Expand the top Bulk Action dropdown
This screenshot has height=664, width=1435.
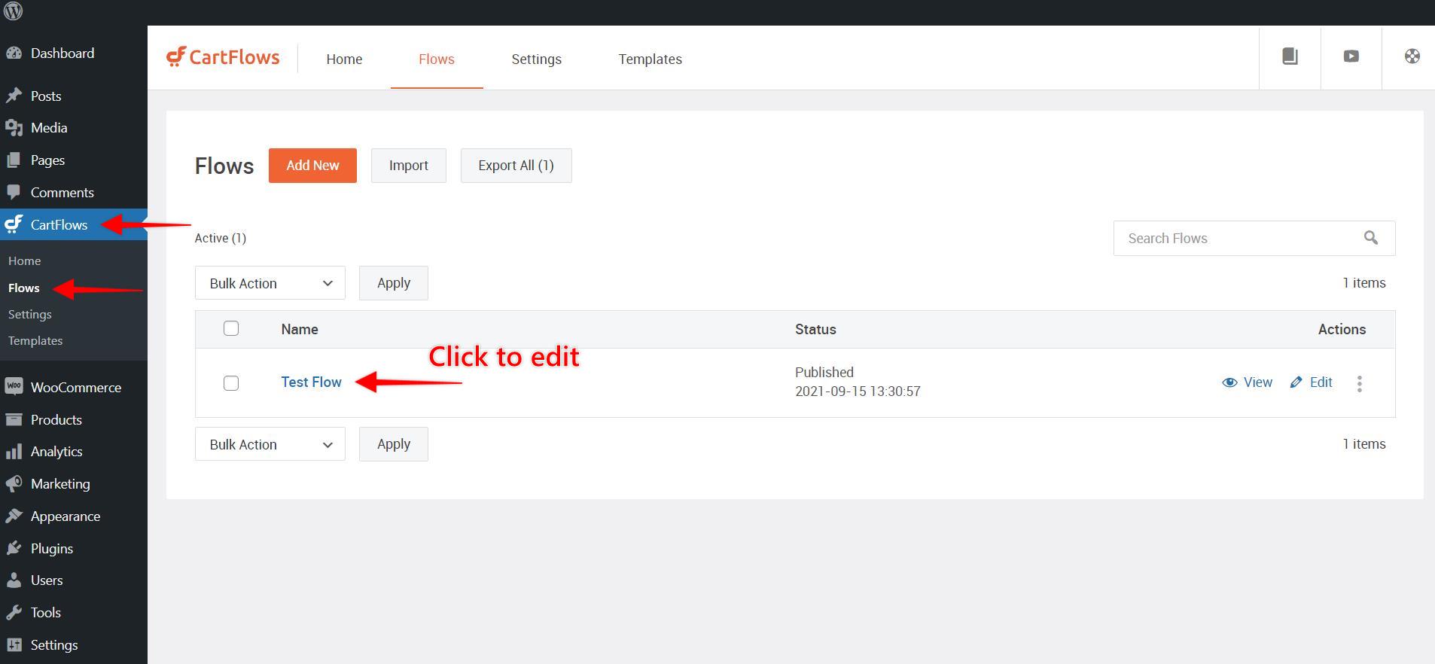click(x=270, y=283)
